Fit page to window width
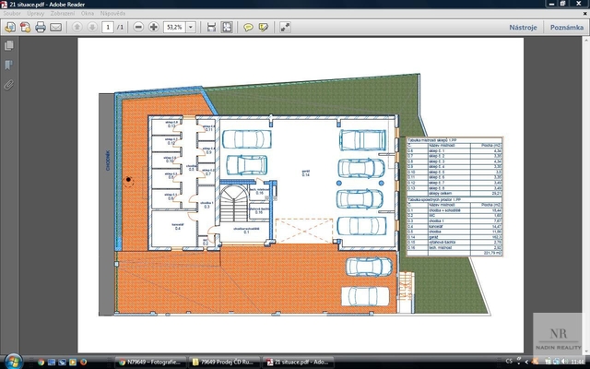 point(211,28)
